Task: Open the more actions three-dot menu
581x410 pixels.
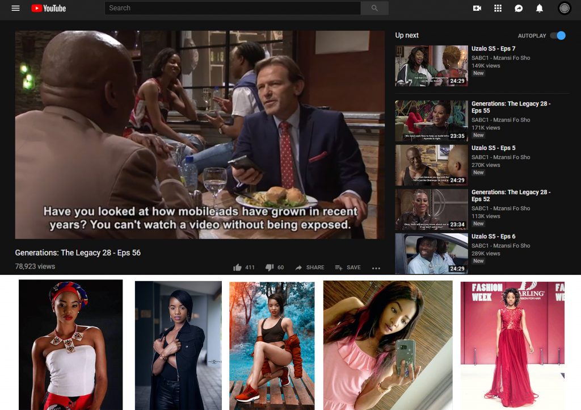Action: 376,268
